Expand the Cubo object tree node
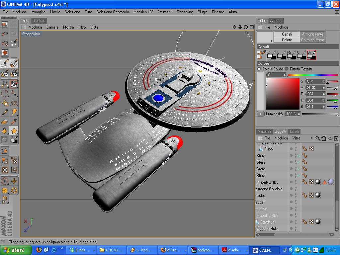Viewport: 340px width, 255px height. pos(257,149)
